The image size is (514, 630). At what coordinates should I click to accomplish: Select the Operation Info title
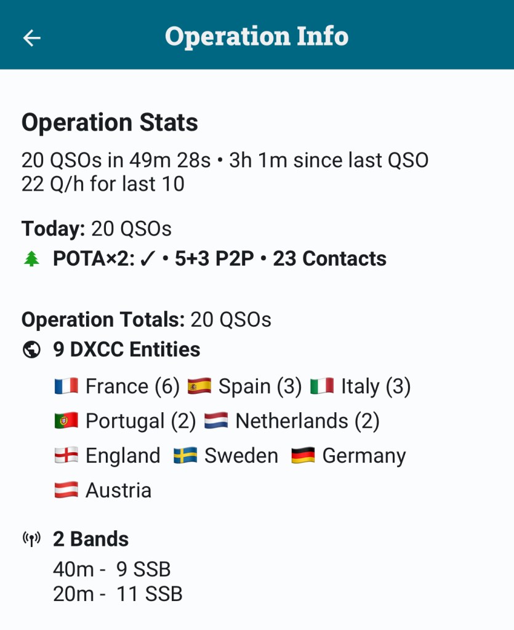point(257,36)
